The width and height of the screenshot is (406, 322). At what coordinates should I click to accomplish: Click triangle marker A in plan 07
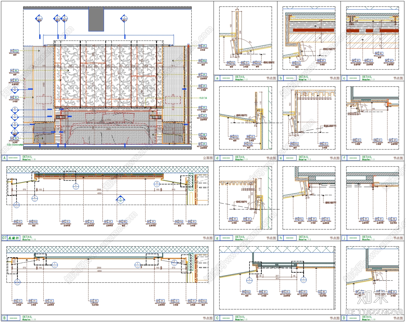point(121,200)
